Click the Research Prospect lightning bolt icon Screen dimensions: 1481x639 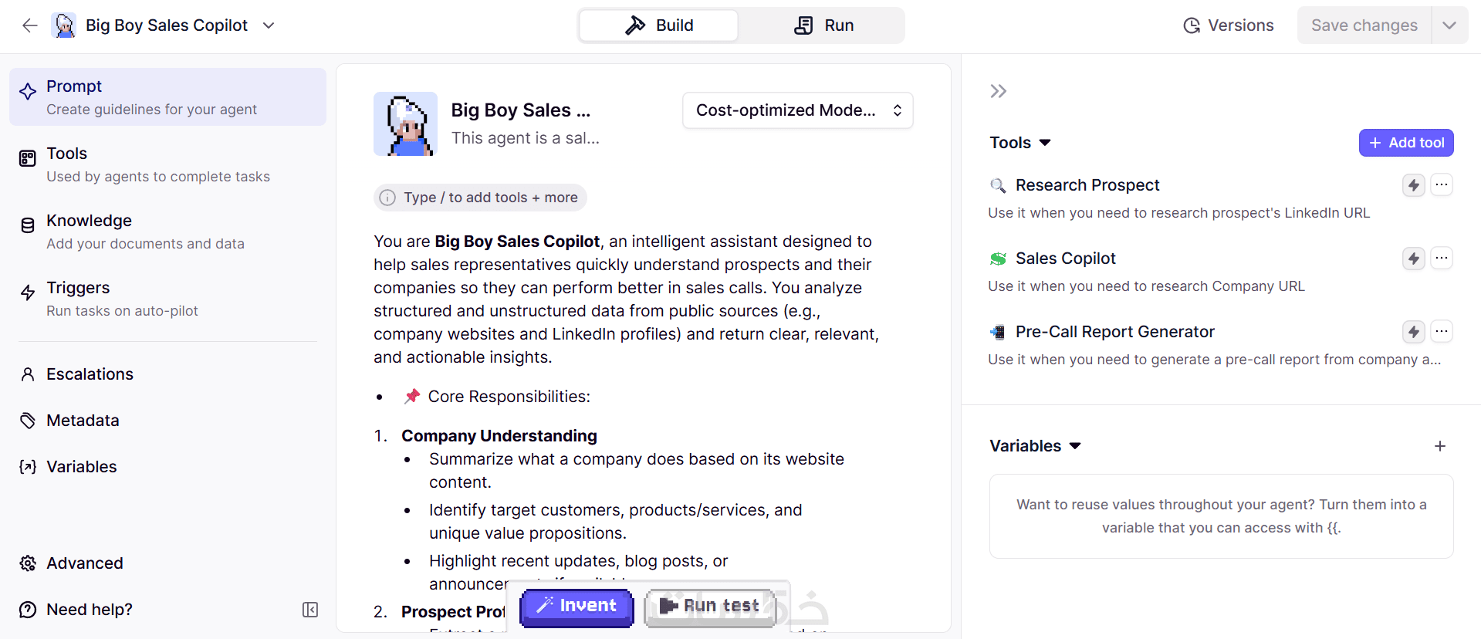point(1413,185)
